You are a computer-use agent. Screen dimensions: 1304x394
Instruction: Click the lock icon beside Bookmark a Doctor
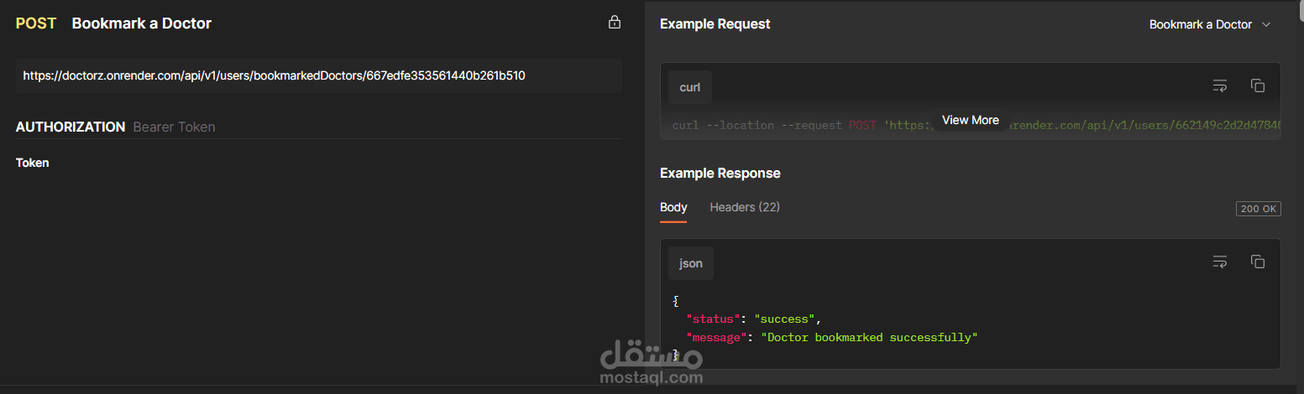(x=615, y=23)
